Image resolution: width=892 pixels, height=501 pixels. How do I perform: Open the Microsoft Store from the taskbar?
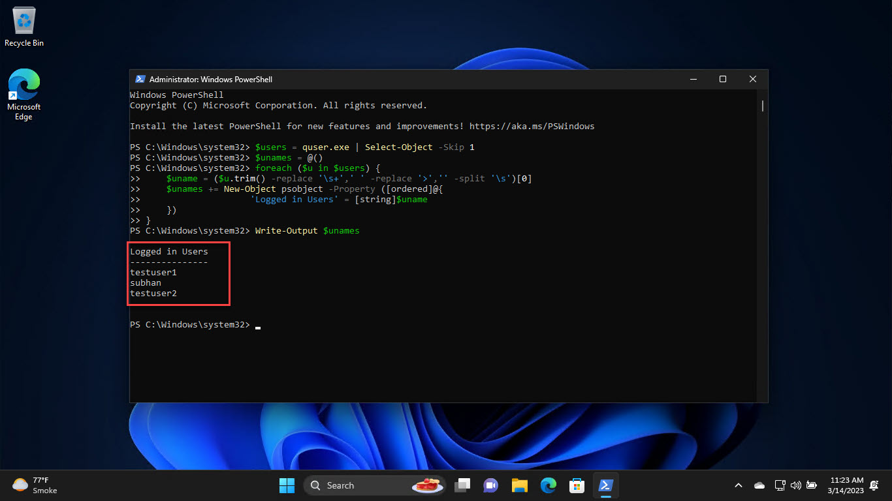tap(577, 485)
